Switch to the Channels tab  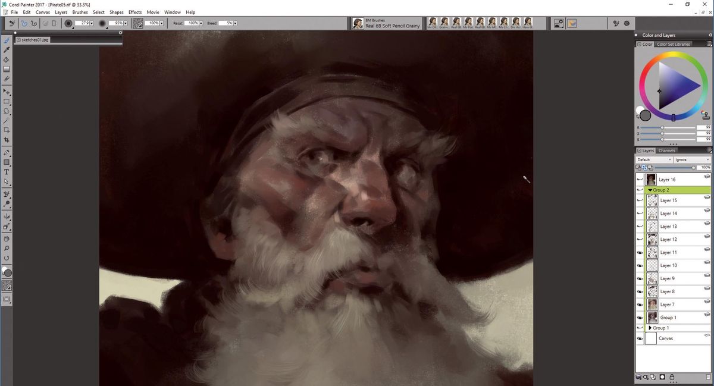[667, 150]
